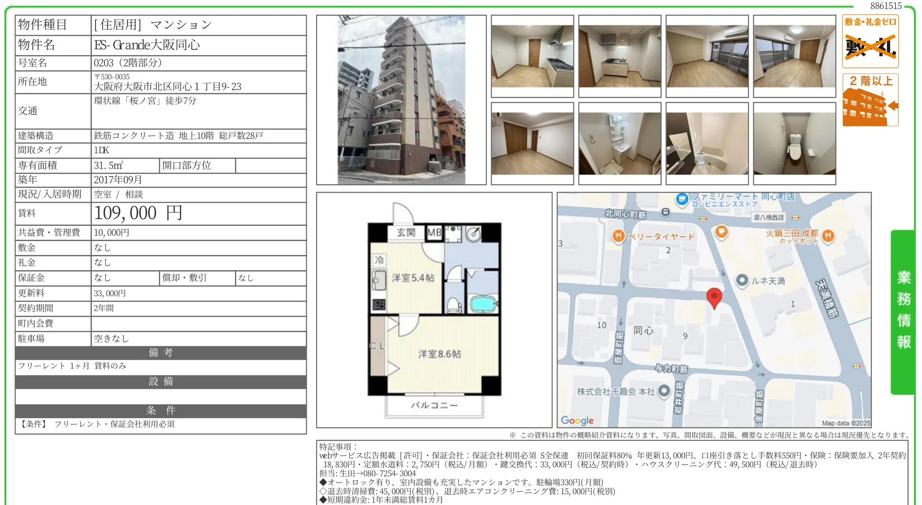Click the ルネ天満 map marker icon

click(x=742, y=281)
